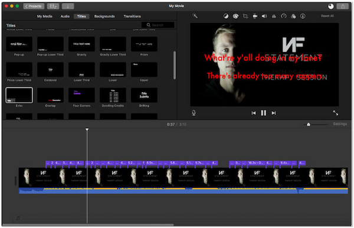
Task: Open noise reduction and equalizer tool
Action: click(x=274, y=16)
